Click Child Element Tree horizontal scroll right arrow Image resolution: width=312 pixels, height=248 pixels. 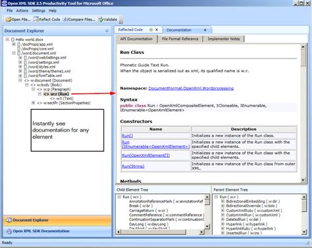click(201, 232)
